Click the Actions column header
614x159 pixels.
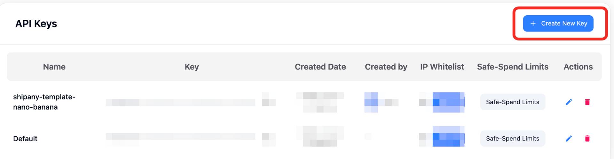(578, 67)
